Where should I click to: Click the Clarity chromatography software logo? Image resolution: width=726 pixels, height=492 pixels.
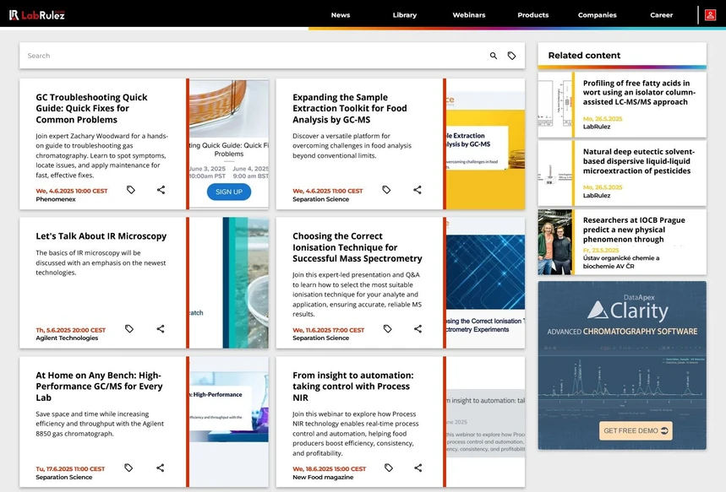628,310
